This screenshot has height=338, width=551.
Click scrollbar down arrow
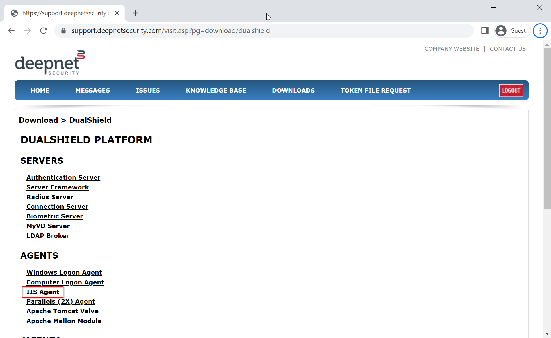[x=547, y=334]
